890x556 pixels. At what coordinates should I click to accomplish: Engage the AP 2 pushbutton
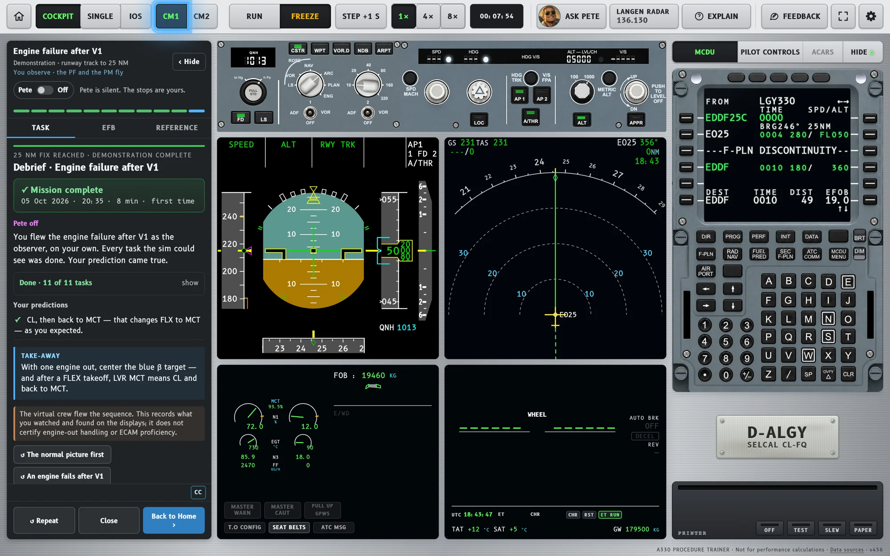(542, 95)
